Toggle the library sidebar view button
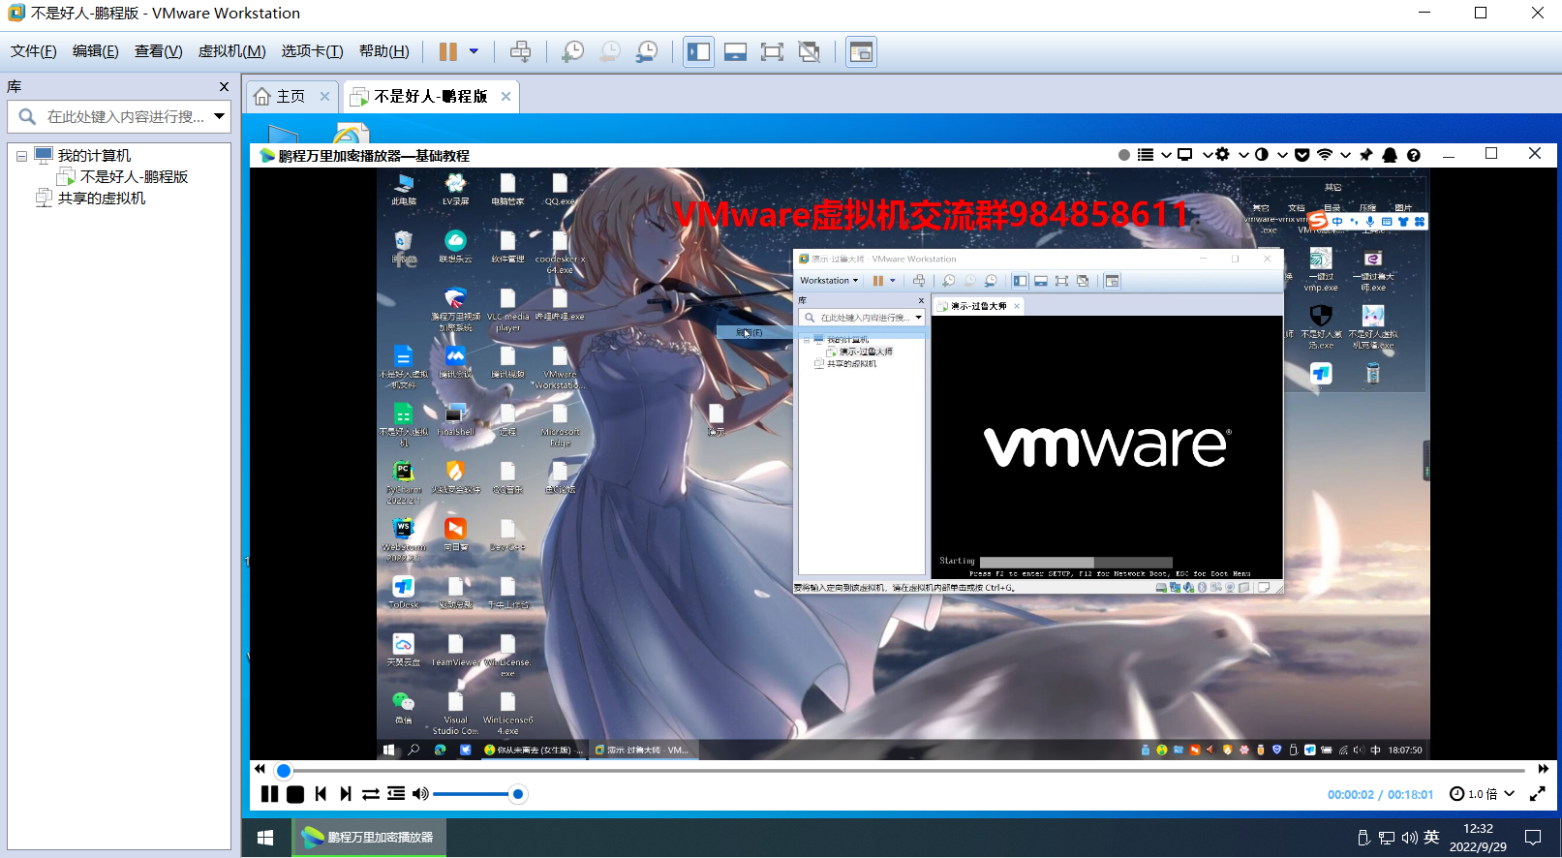Viewport: 1562px width, 858px height. point(698,51)
